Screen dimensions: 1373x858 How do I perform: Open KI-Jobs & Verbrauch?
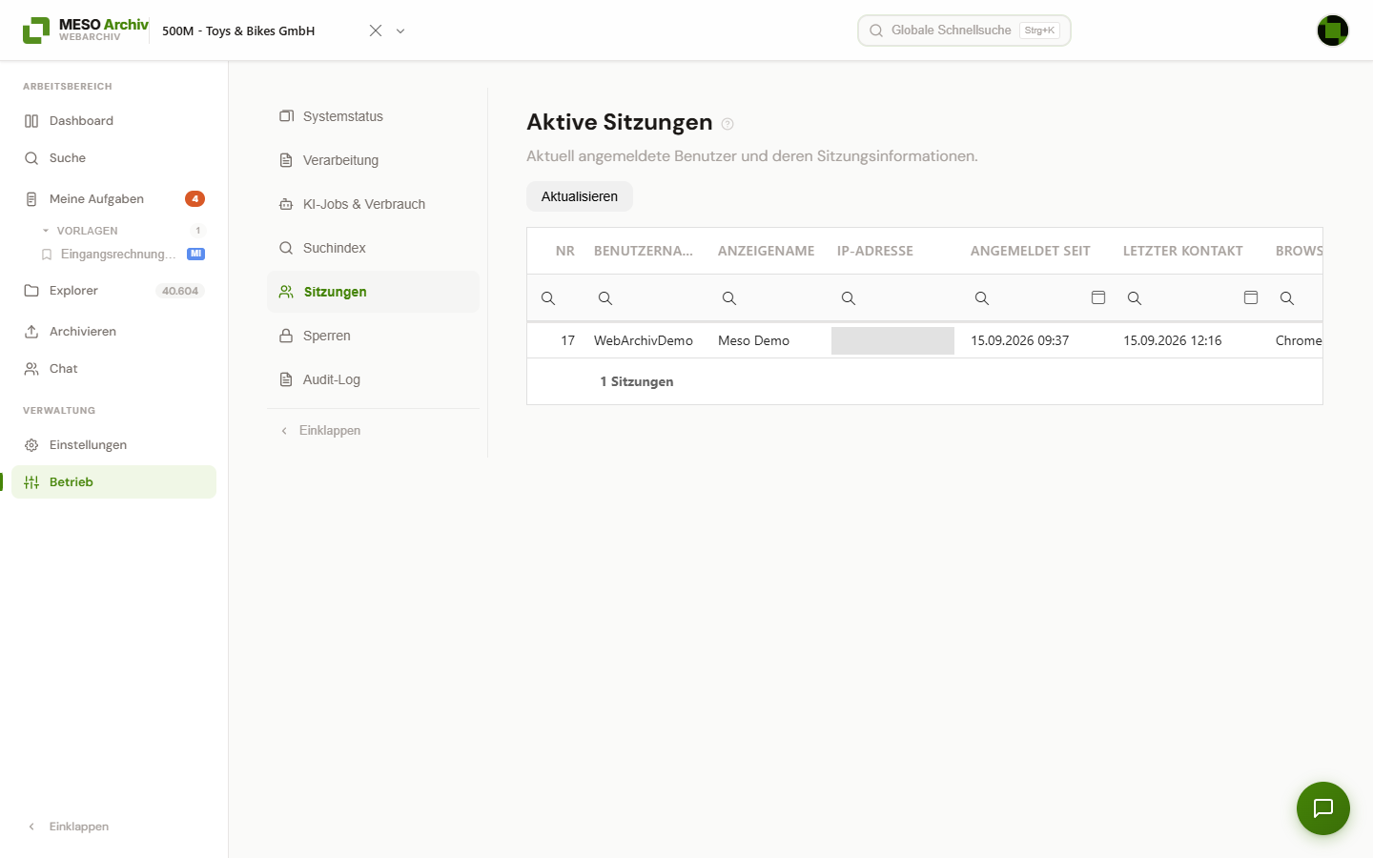point(373,204)
